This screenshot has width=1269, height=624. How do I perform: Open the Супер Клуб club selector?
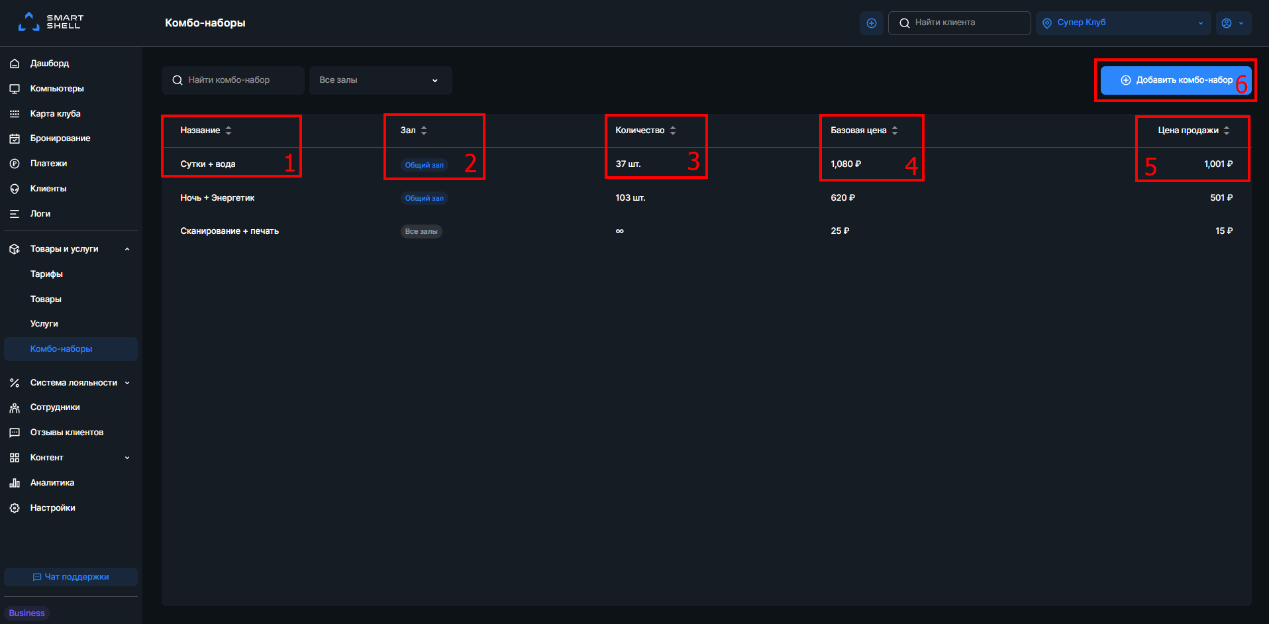1123,23
